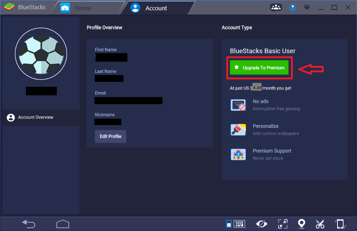Click the 'Email' label

100,93
